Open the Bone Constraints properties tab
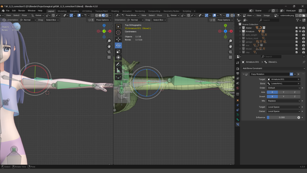 (237, 124)
